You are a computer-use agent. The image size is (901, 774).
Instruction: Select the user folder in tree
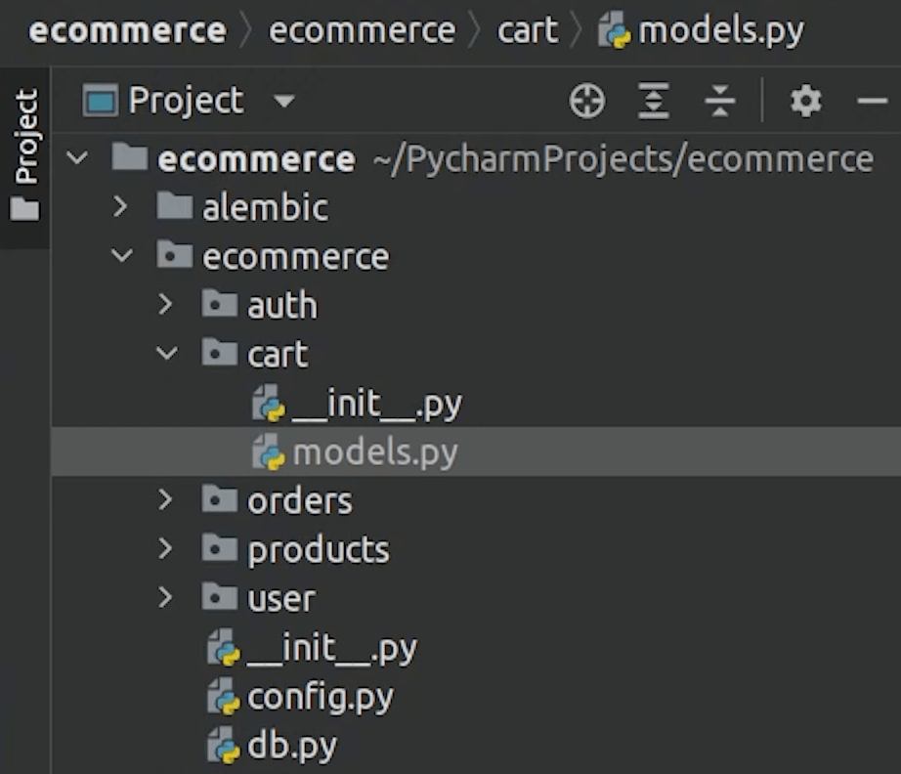pyautogui.click(x=281, y=598)
